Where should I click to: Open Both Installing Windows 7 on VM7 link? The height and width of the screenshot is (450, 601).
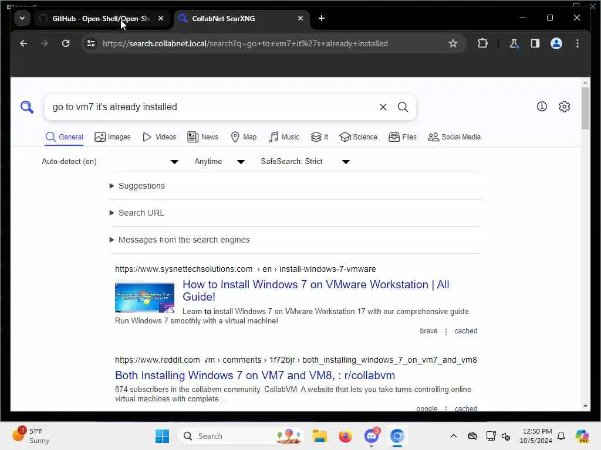point(255,376)
